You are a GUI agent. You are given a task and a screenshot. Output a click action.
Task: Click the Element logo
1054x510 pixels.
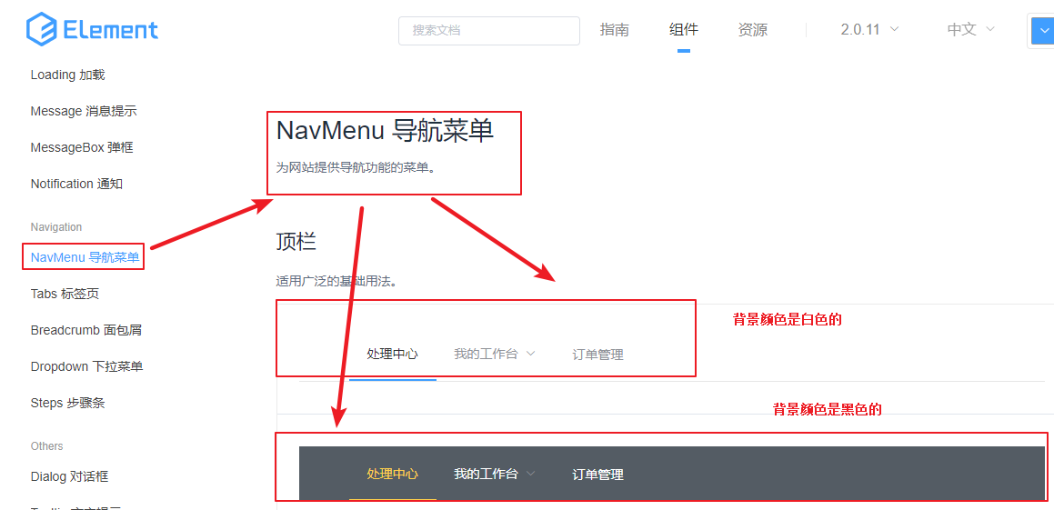tap(92, 30)
